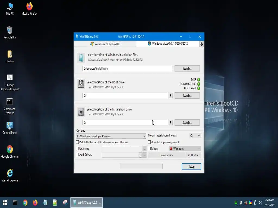Open the paint palette icon in taskbar

pyautogui.click(x=65, y=203)
